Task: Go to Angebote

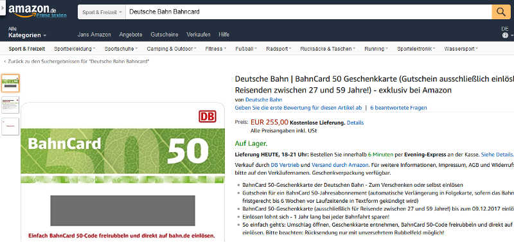Action: click(x=131, y=35)
